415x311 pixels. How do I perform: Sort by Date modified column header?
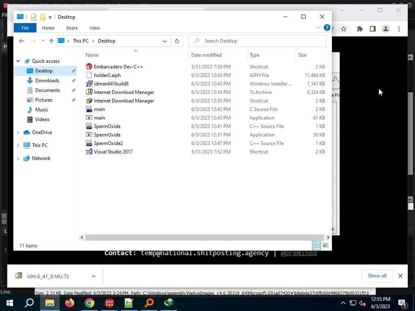point(218,55)
